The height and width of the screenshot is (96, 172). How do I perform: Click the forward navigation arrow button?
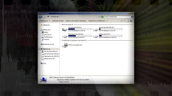tap(44, 17)
